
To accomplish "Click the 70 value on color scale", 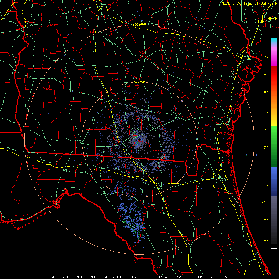I will tap(266, 56).
